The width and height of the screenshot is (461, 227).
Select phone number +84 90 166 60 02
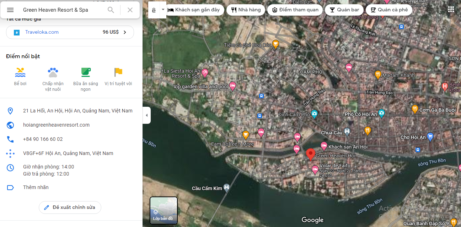[x=43, y=139]
